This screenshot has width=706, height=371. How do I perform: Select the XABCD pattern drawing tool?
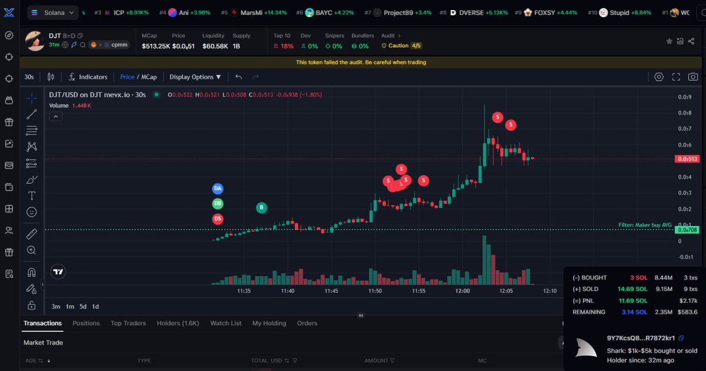point(32,147)
